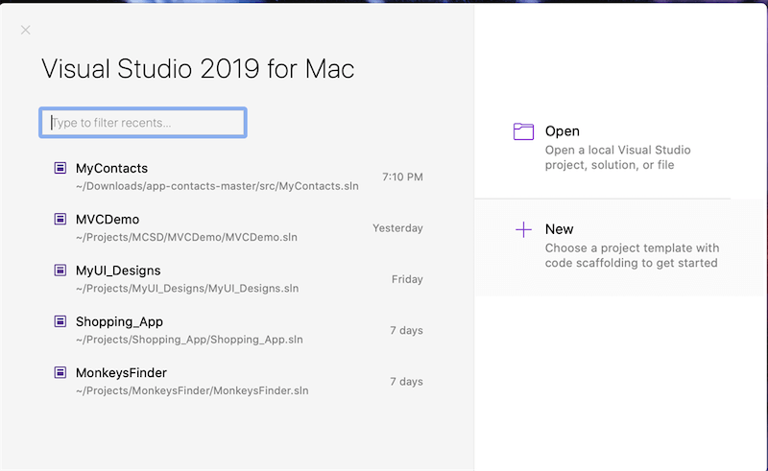Close the start window with the X
This screenshot has width=768, height=471.
click(26, 31)
